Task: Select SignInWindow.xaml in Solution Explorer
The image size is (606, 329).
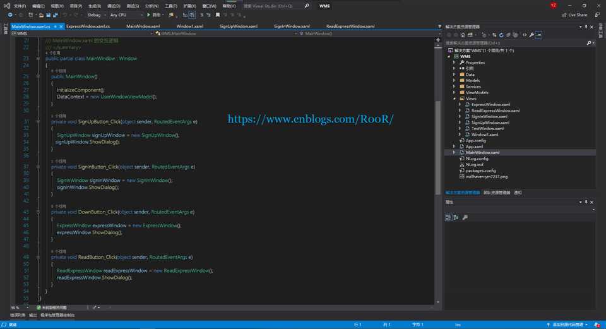Action: 489,116
